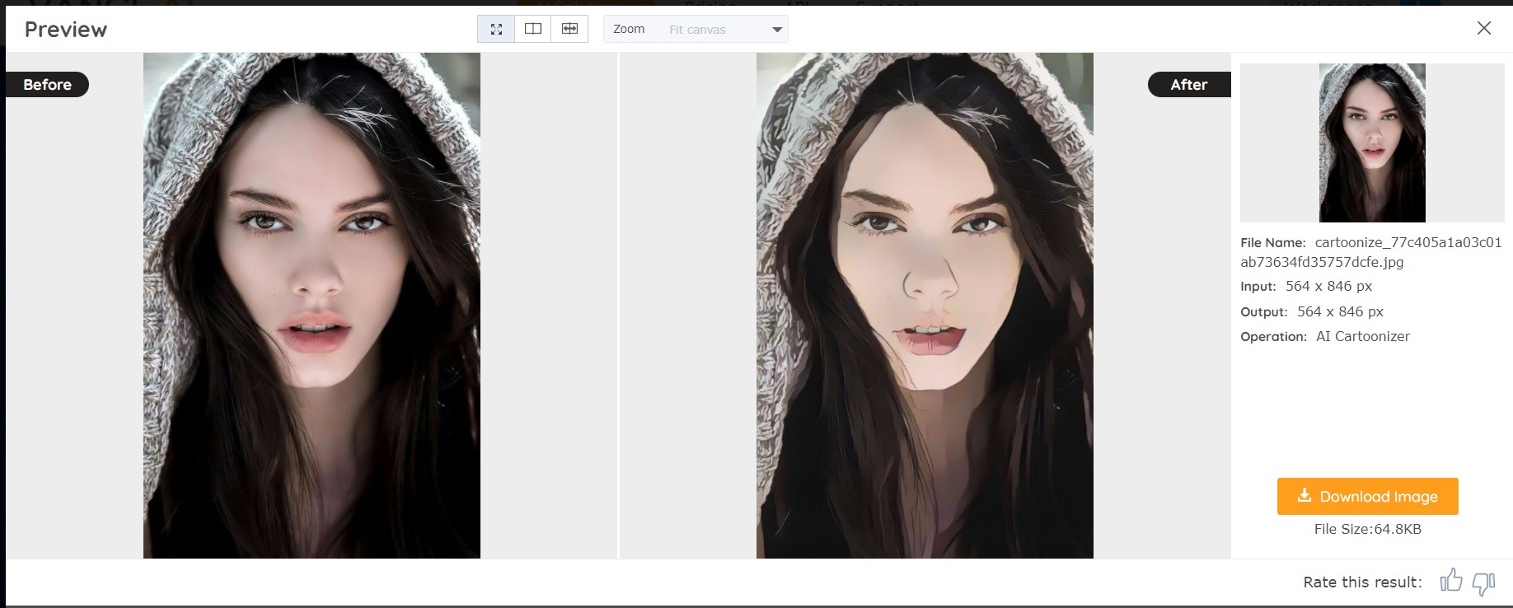Enable the slider comparison view icon

569,29
